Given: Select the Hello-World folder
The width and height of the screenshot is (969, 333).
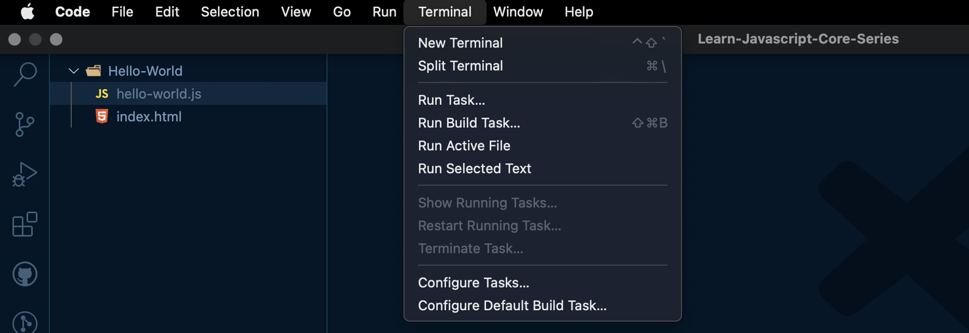Looking at the screenshot, I should point(145,71).
